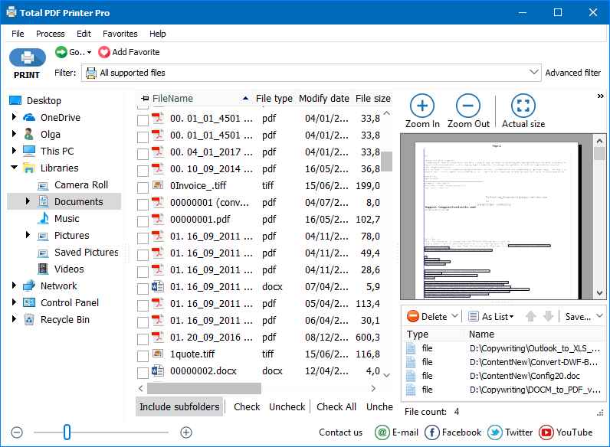Show preview at Actual size
This screenshot has width=610, height=447.
tap(523, 106)
